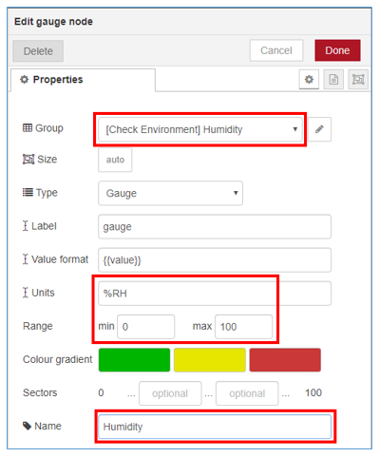Focus the Value format field
The height and width of the screenshot is (457, 379).
pos(215,260)
